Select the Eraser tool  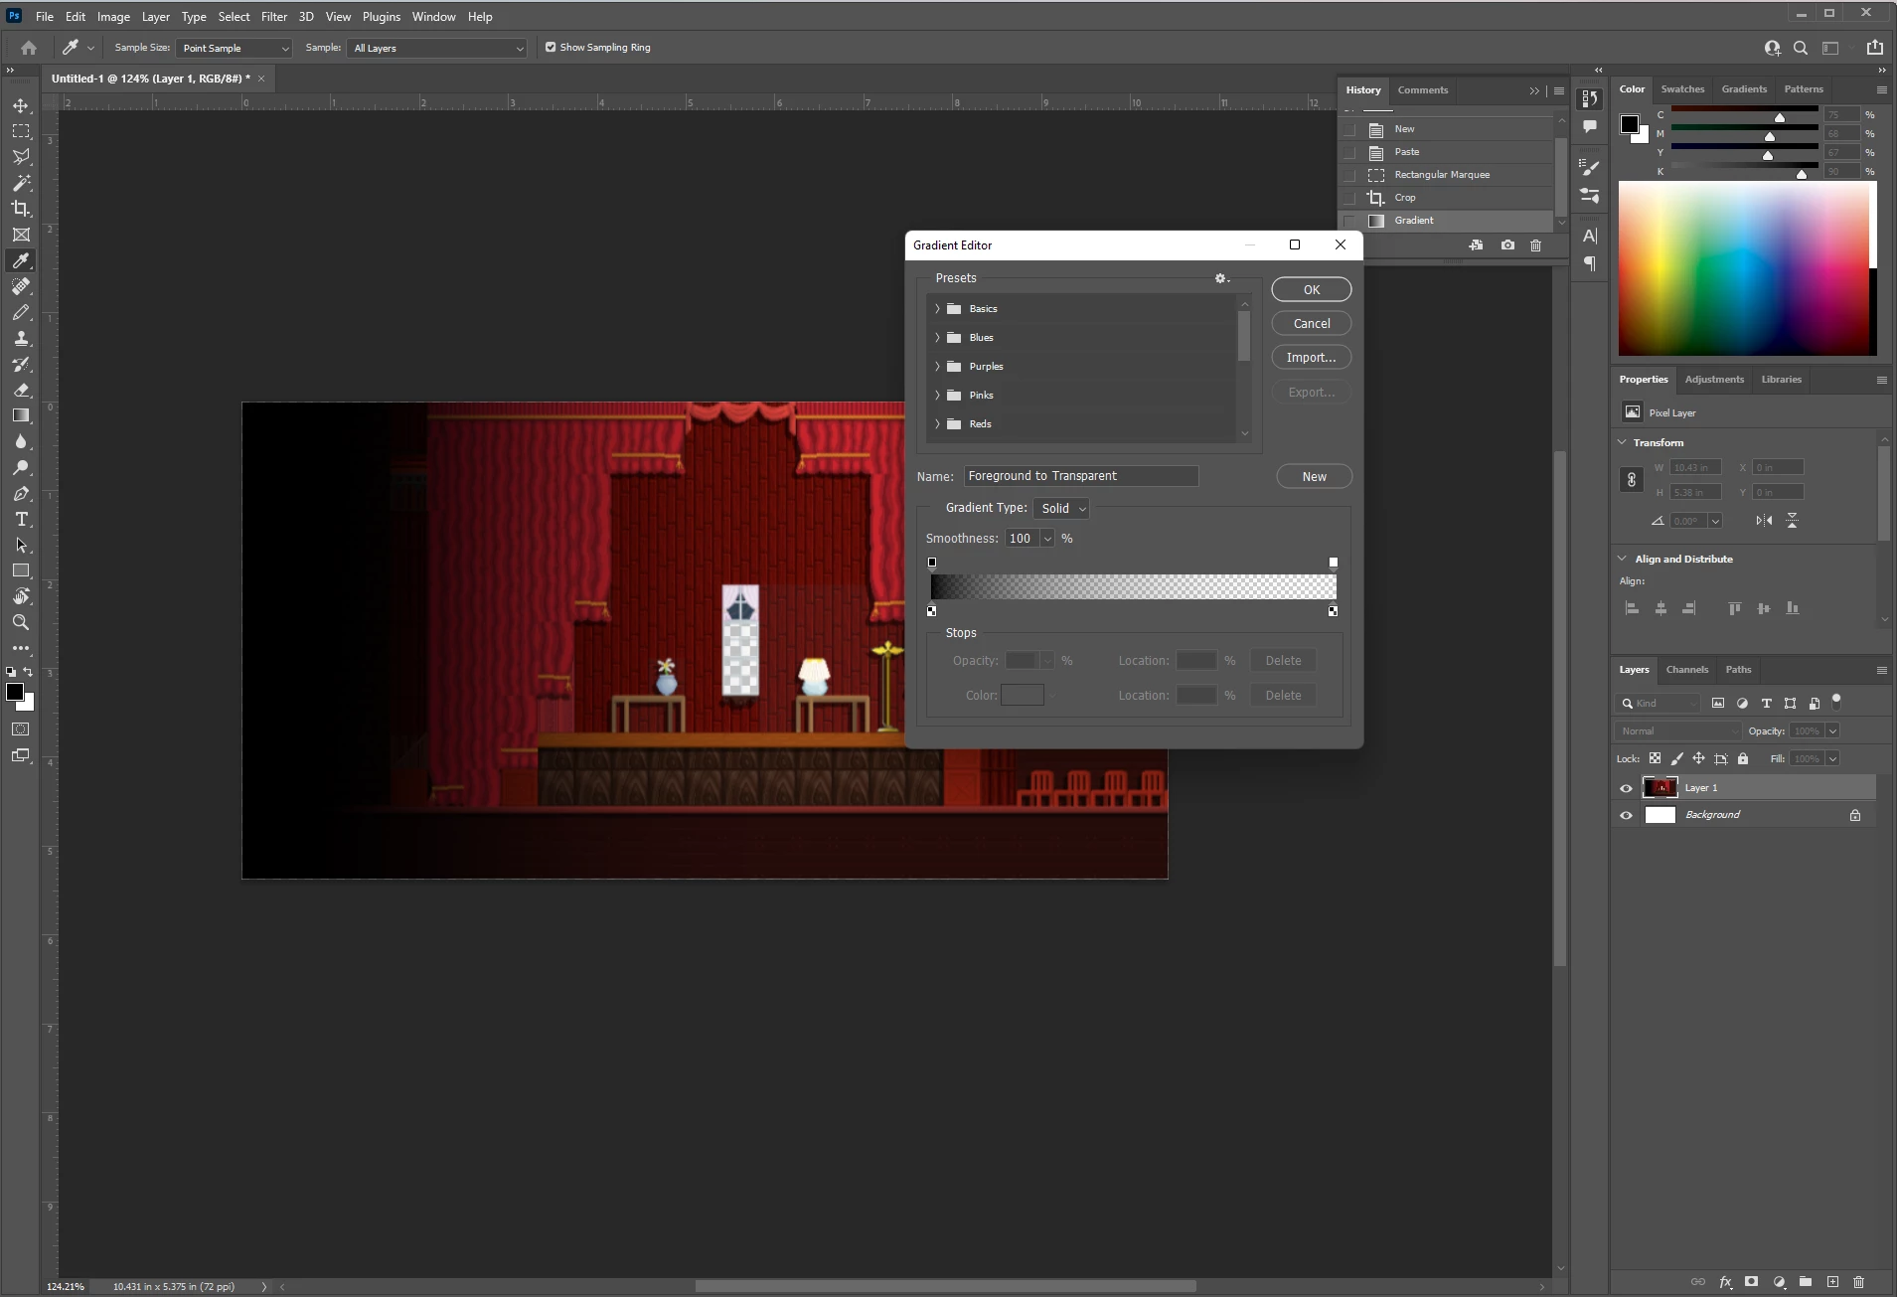click(21, 390)
